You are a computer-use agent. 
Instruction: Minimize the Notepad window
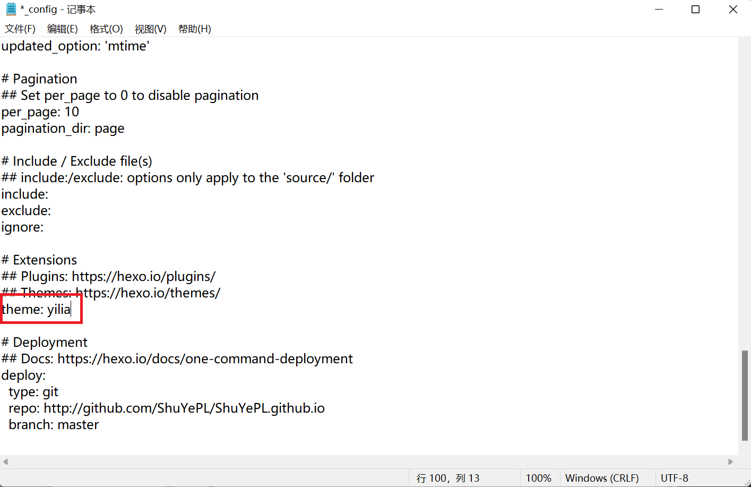(659, 10)
